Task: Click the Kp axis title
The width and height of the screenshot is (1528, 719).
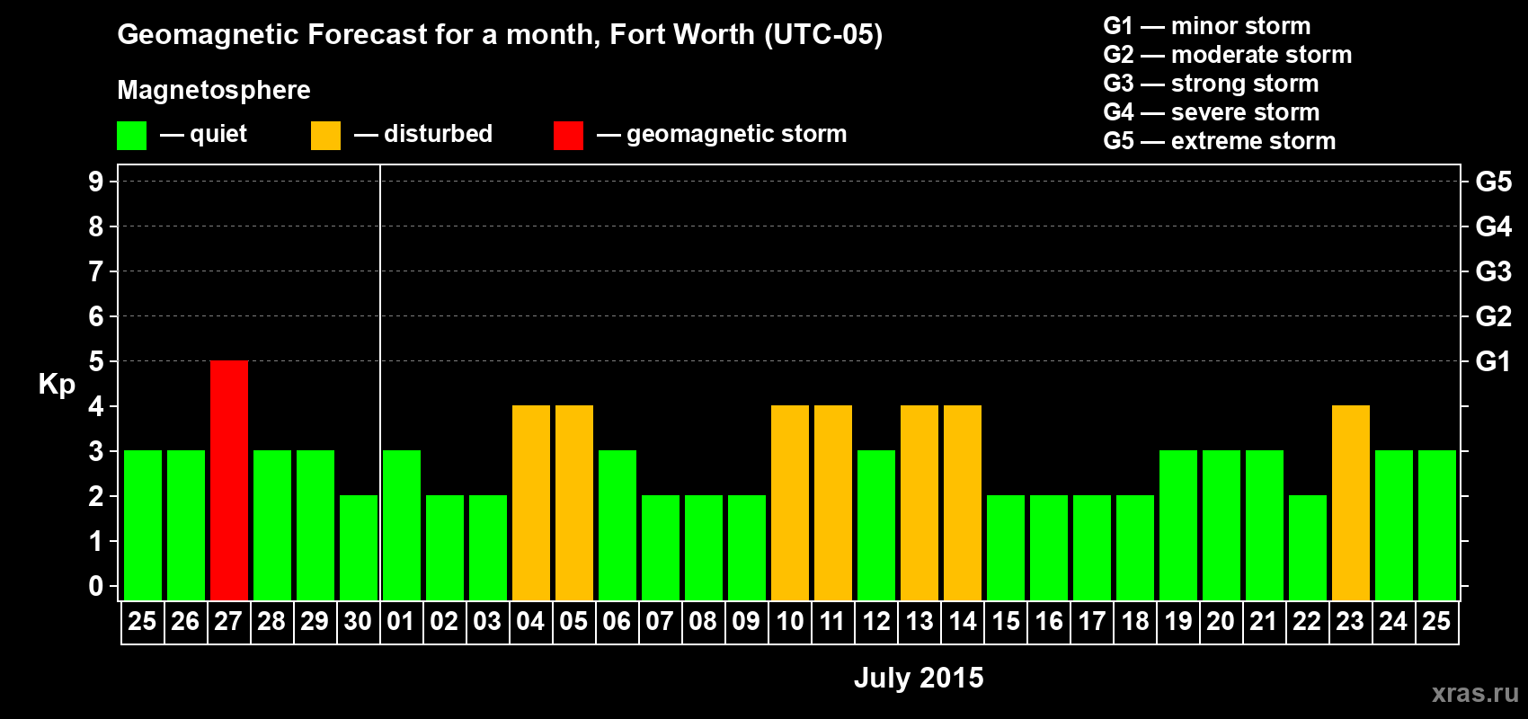Action: tap(57, 385)
